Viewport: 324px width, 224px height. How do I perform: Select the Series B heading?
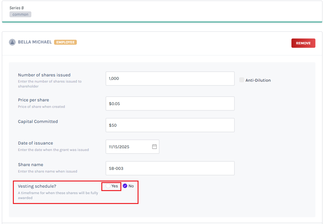click(17, 8)
